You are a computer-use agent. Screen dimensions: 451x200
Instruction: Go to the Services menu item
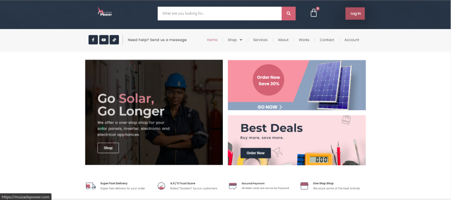(x=260, y=40)
